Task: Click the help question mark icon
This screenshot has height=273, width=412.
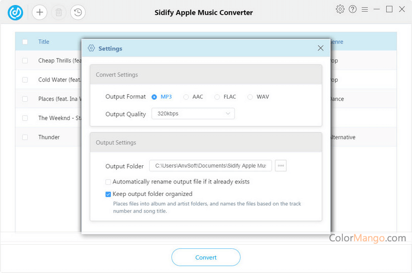Action: click(x=352, y=9)
